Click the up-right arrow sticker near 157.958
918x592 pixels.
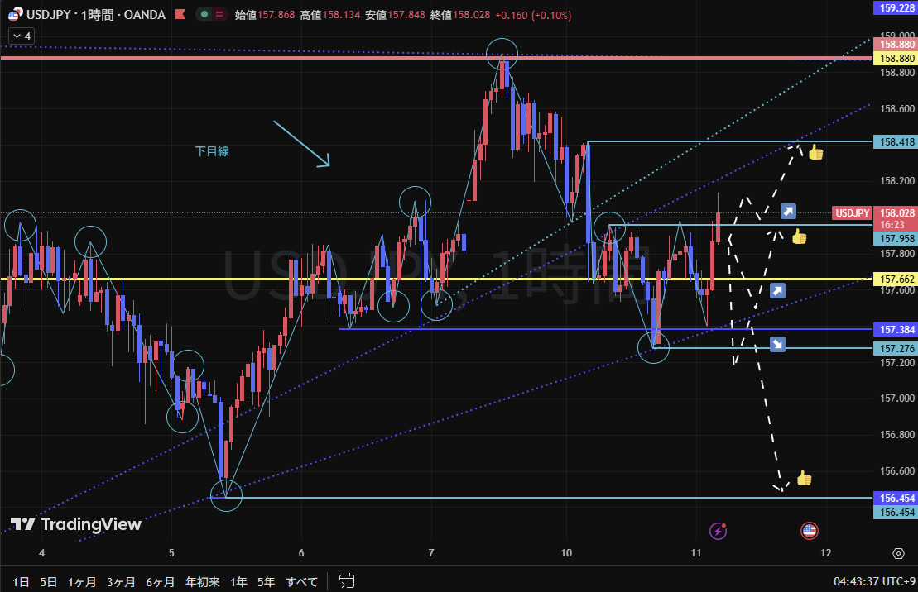coord(789,212)
